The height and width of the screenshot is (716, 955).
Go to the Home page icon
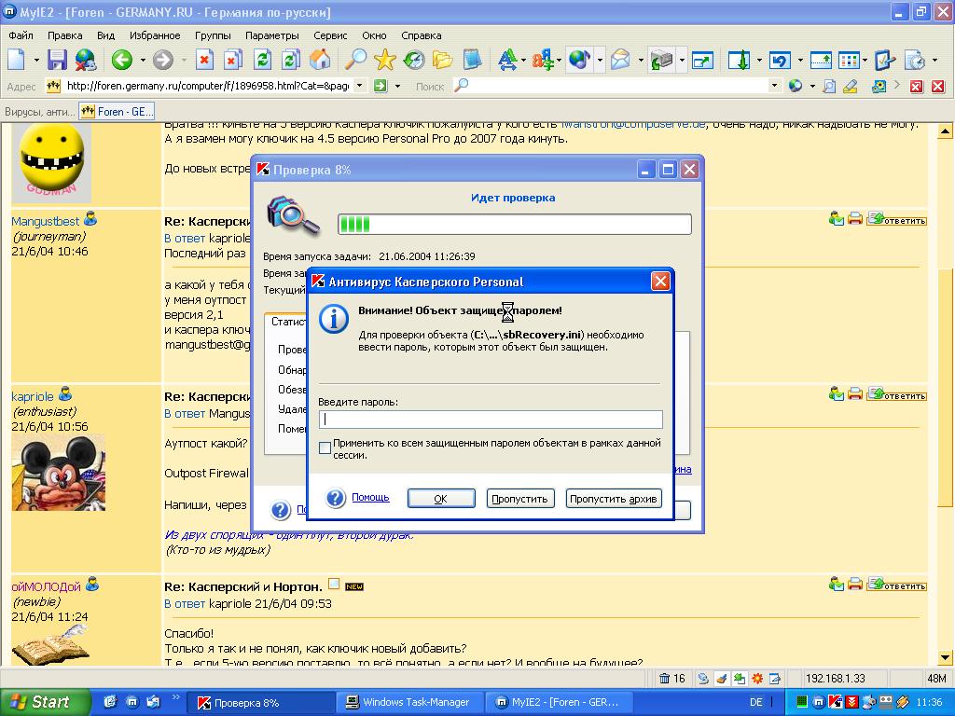click(x=321, y=60)
